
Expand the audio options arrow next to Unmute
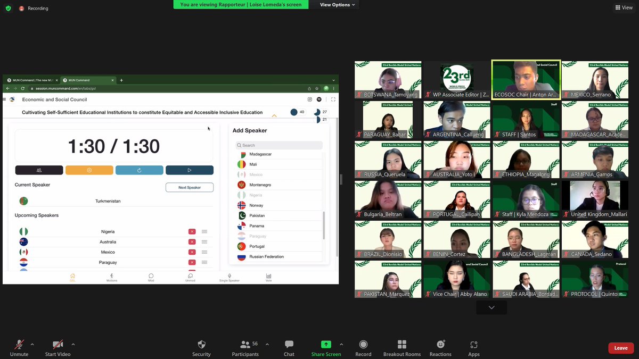[32, 344]
